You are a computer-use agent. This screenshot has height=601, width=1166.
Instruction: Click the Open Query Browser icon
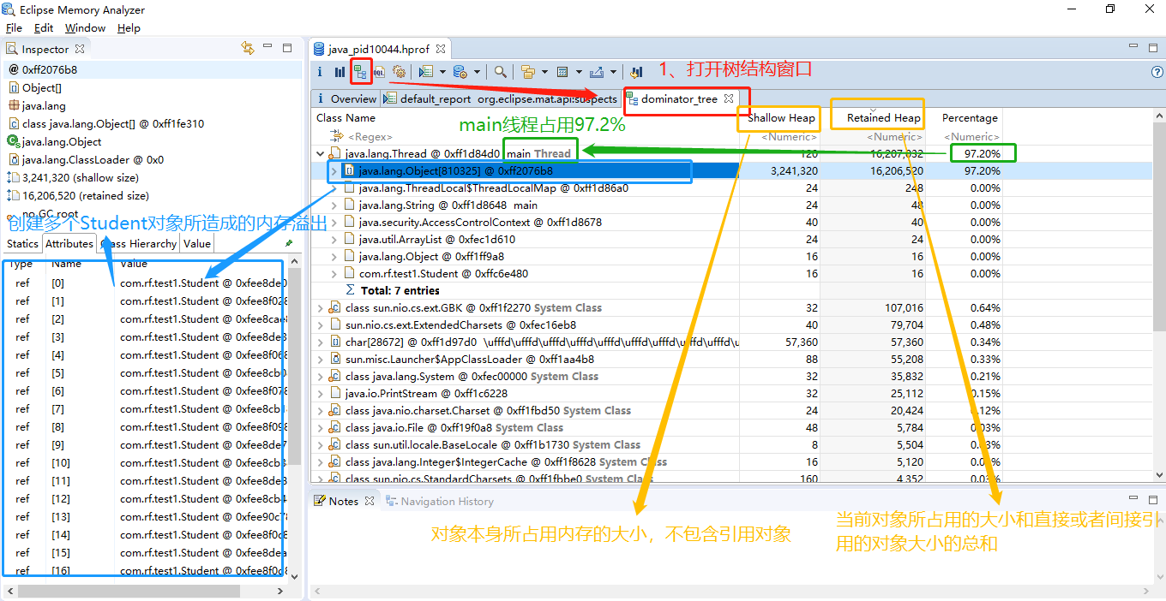(460, 72)
